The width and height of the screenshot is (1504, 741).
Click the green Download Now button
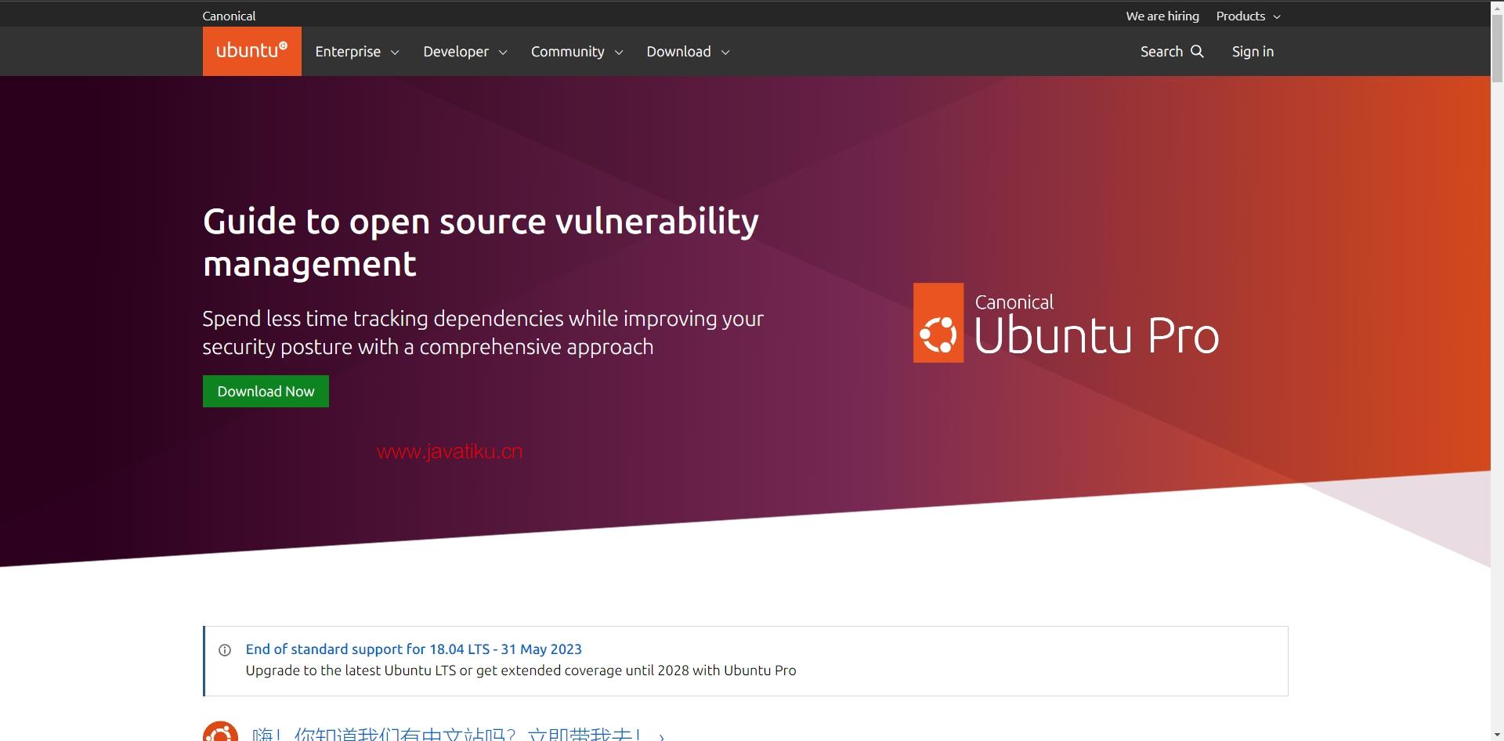point(266,392)
